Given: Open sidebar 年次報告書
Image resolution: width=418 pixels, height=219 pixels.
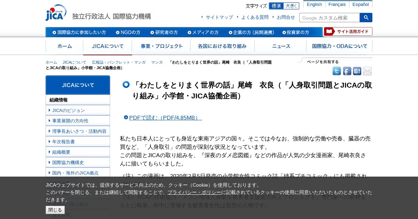Looking at the screenshot, I should point(78,141).
